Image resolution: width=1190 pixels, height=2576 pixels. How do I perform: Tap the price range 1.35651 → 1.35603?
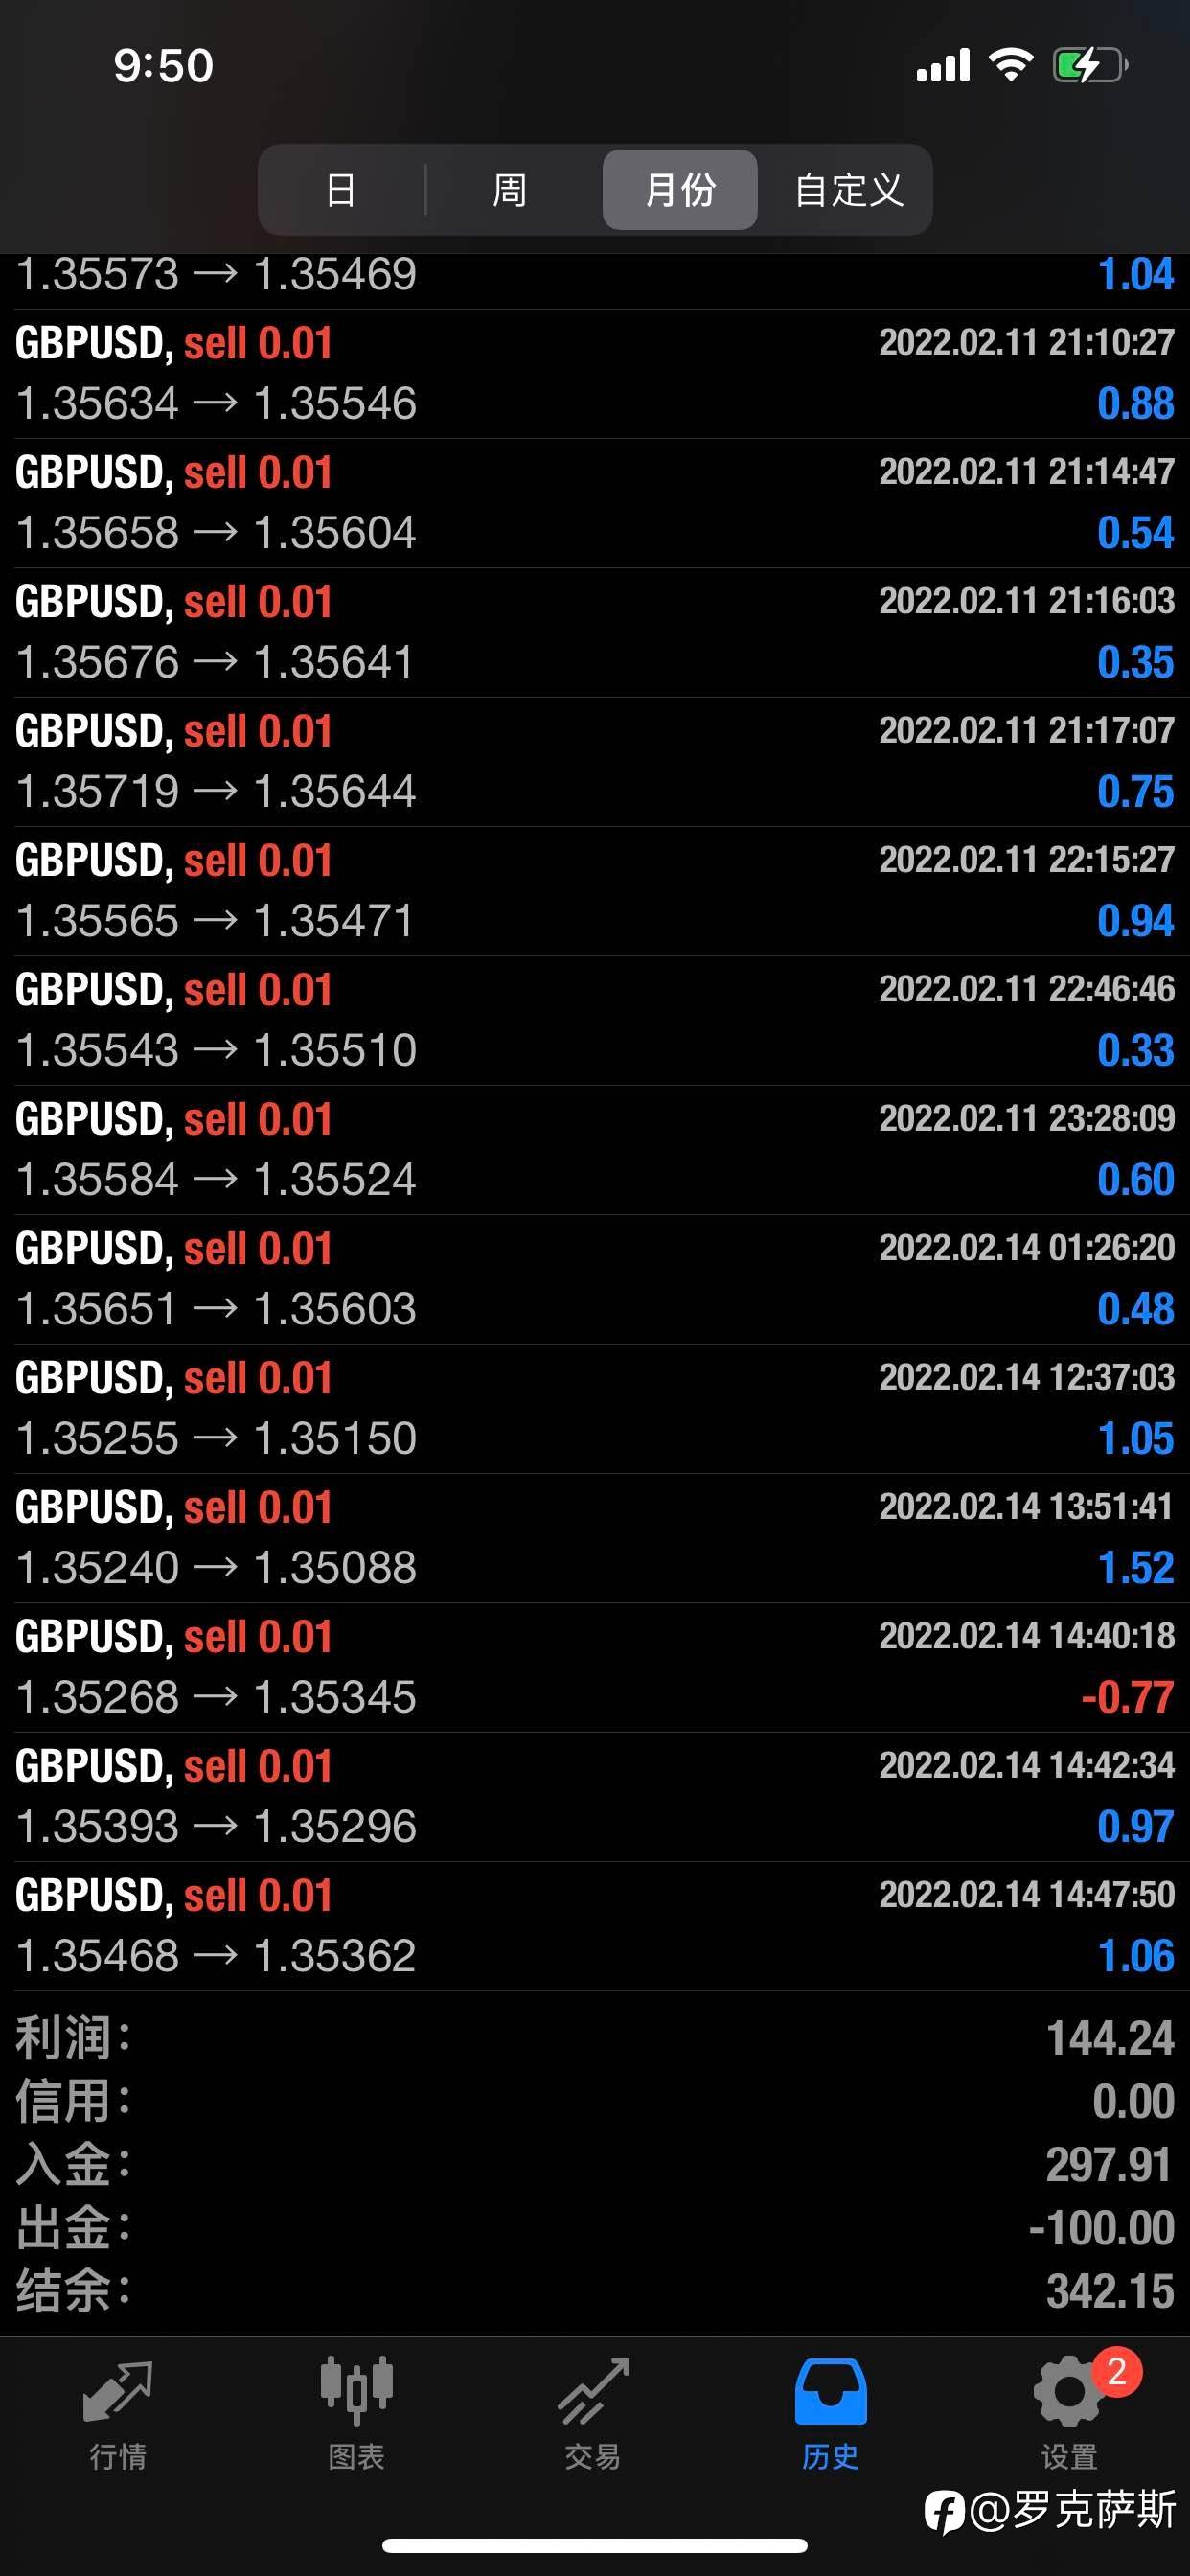point(216,1309)
